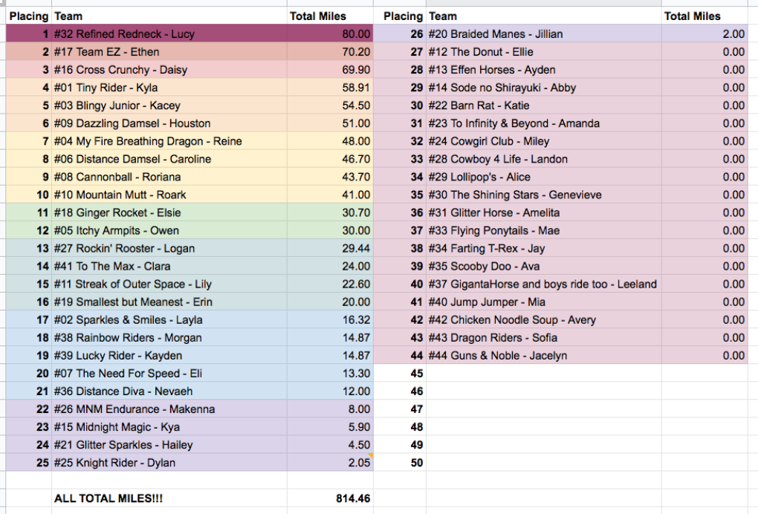Select the '#03 Blingy Junior - Kacey' cell

tap(169, 105)
